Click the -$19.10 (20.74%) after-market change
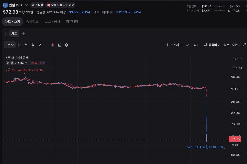247x164 pixels. tap(128, 12)
